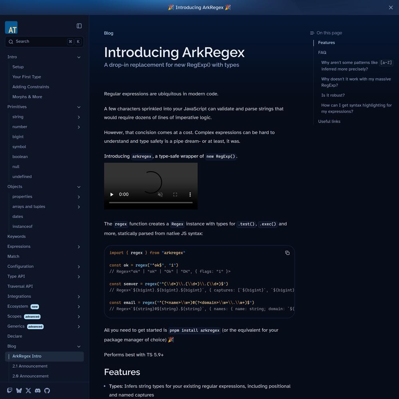Collapse the Primitives section
This screenshot has height=399, width=399.
coord(79,107)
